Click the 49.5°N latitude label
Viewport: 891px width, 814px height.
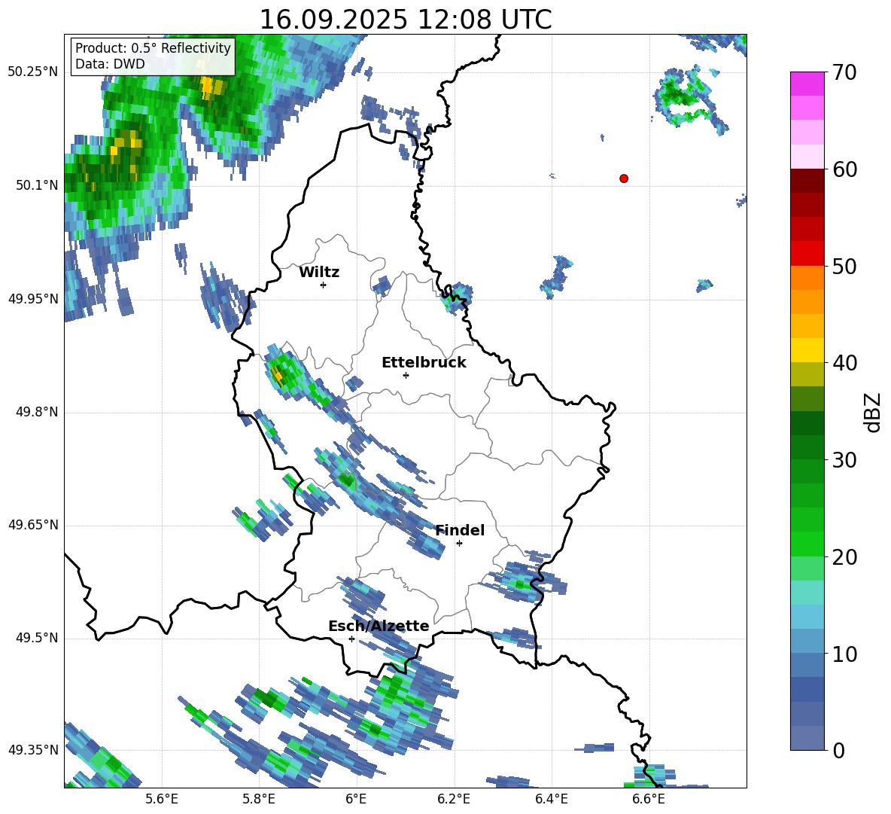37,639
